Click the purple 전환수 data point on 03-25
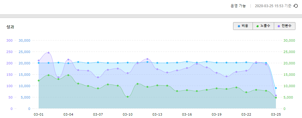This screenshot has width=302, height=118. click(x=276, y=96)
